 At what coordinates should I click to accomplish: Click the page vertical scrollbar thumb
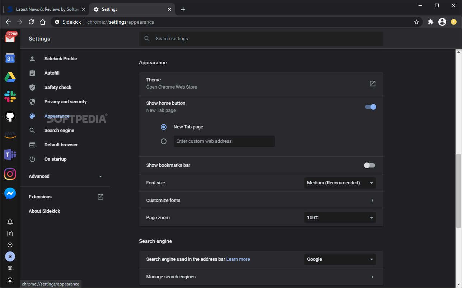coord(458,191)
